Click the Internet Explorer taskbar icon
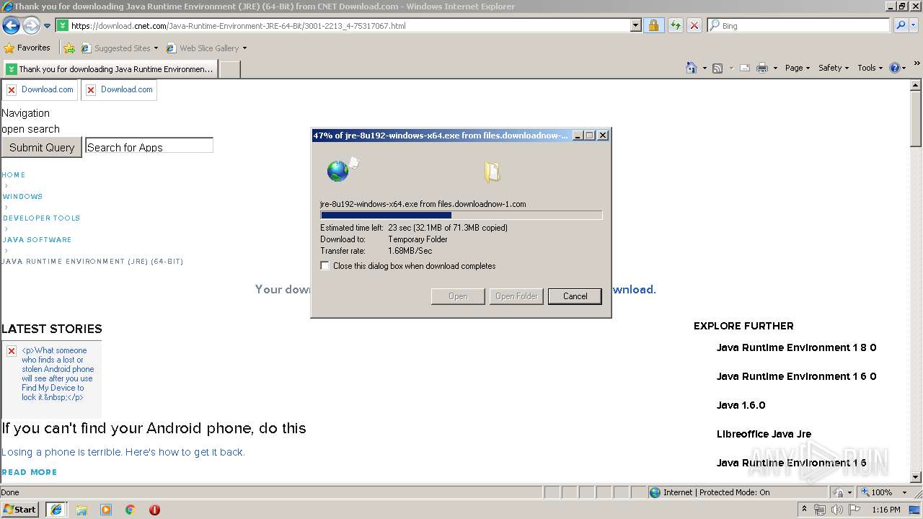 point(56,510)
